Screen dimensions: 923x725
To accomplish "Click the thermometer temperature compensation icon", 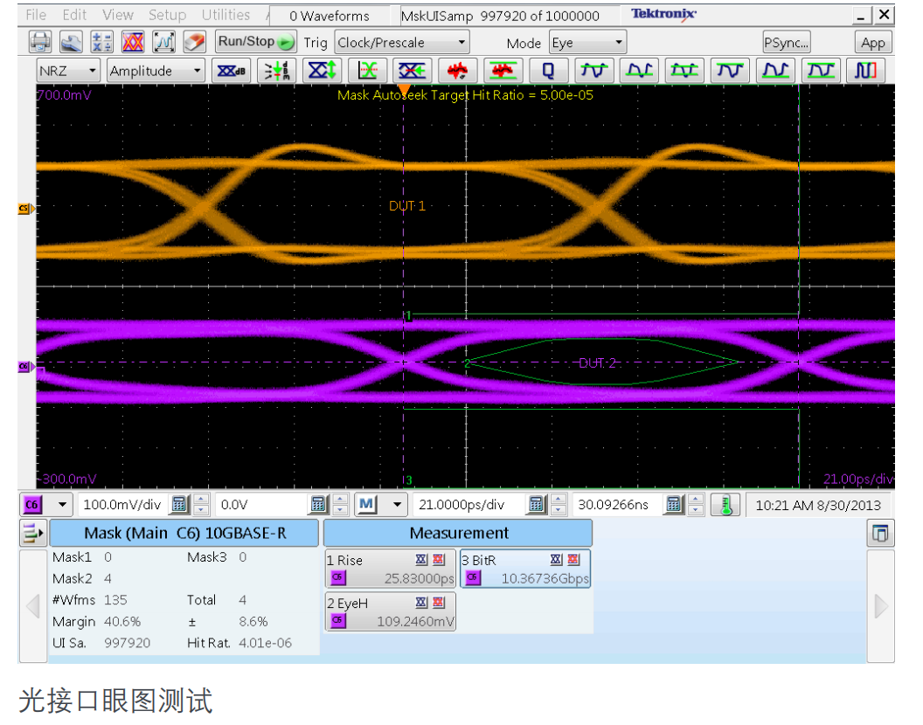I will (x=725, y=505).
